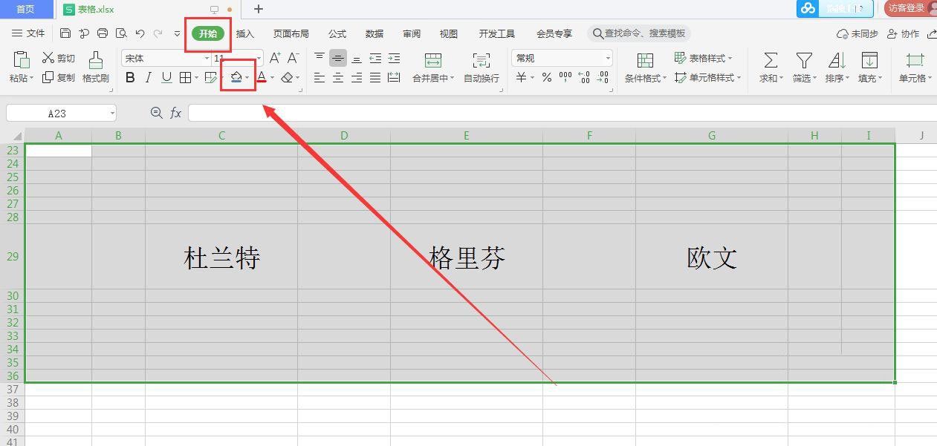The image size is (937, 446).
Task: Click decrease decimal places icon
Action: point(603,77)
